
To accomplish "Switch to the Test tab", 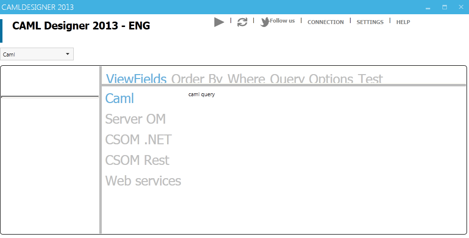I will 370,79.
